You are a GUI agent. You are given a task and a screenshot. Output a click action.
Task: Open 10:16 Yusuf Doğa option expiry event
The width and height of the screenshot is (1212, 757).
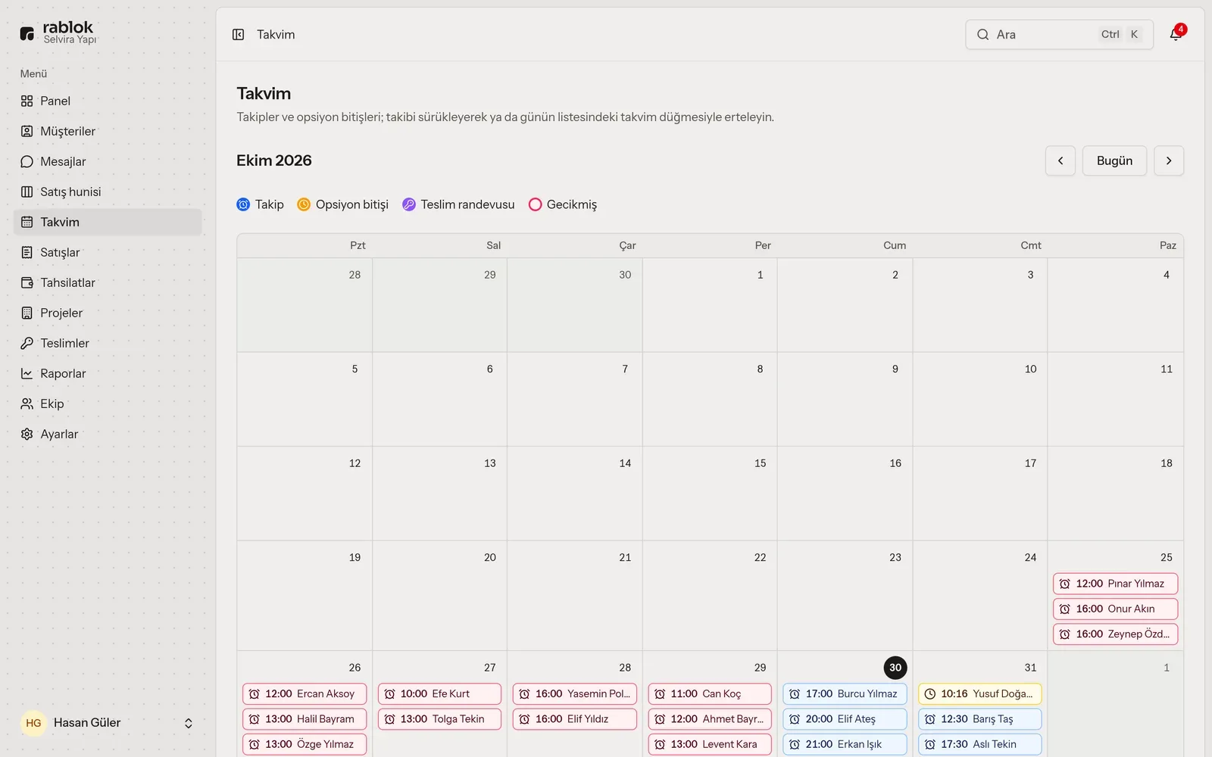[x=980, y=693]
